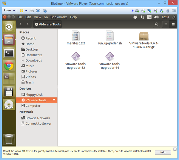Switch to list view in file manager
This screenshot has width=179, height=160.
pyautogui.click(x=166, y=24)
